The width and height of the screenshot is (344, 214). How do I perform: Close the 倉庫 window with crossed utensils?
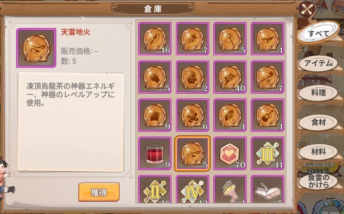point(308,10)
